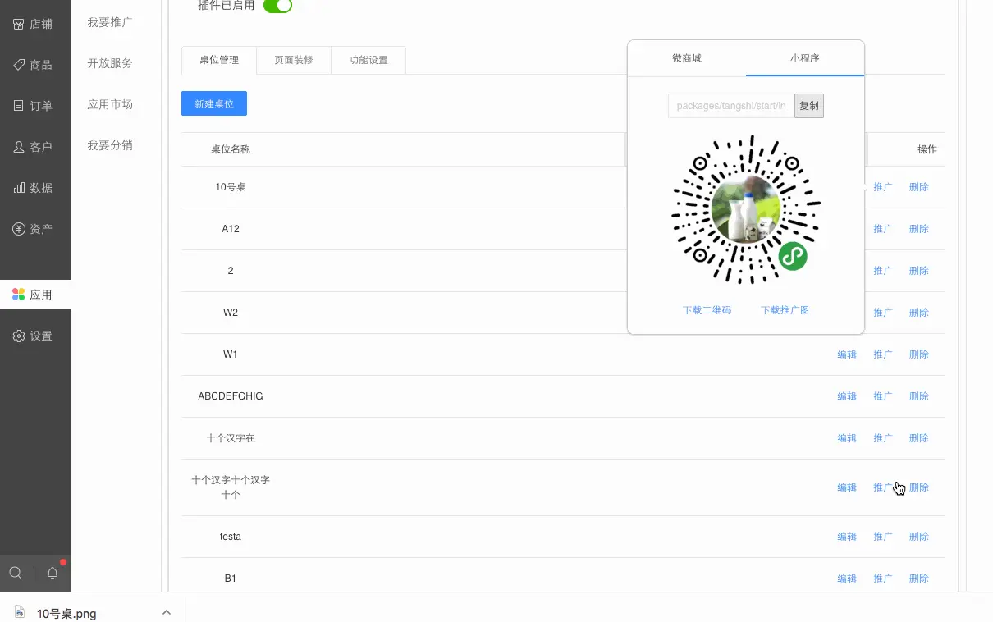Switch to the 功能设置 tab
The height and width of the screenshot is (622, 993).
click(368, 60)
